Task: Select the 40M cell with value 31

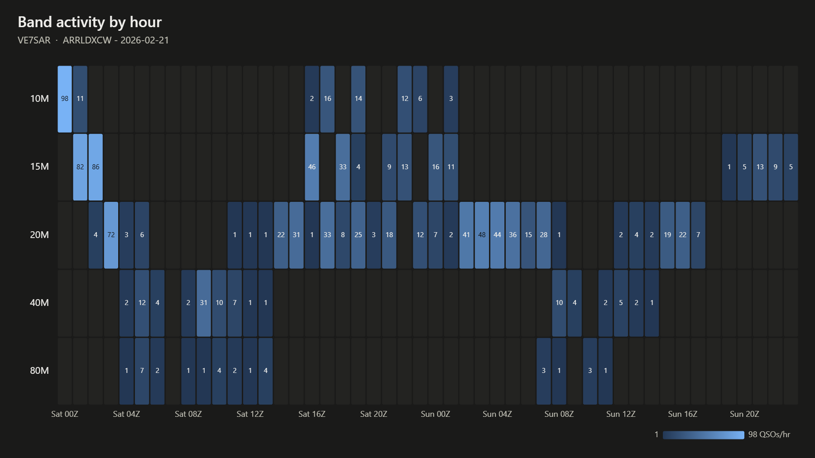Action: (204, 303)
